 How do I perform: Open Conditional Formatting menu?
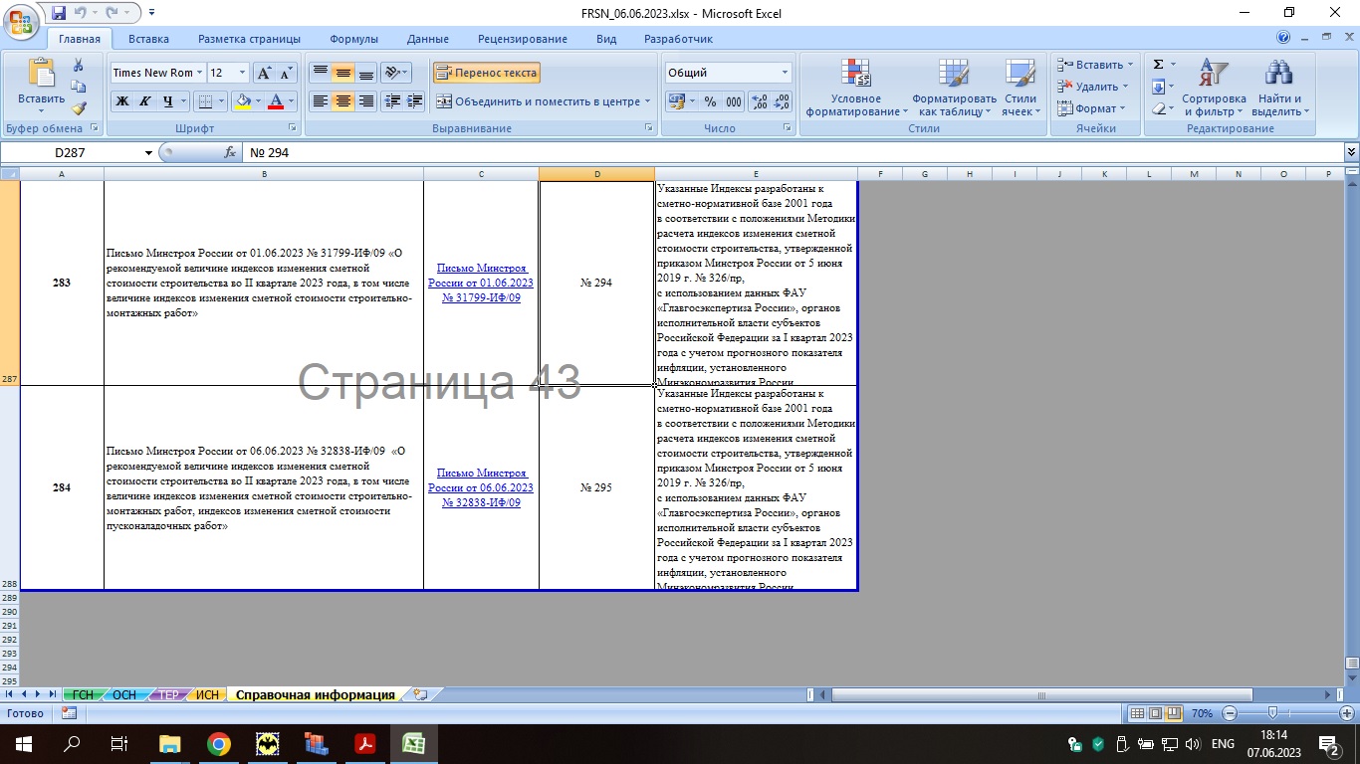click(856, 88)
